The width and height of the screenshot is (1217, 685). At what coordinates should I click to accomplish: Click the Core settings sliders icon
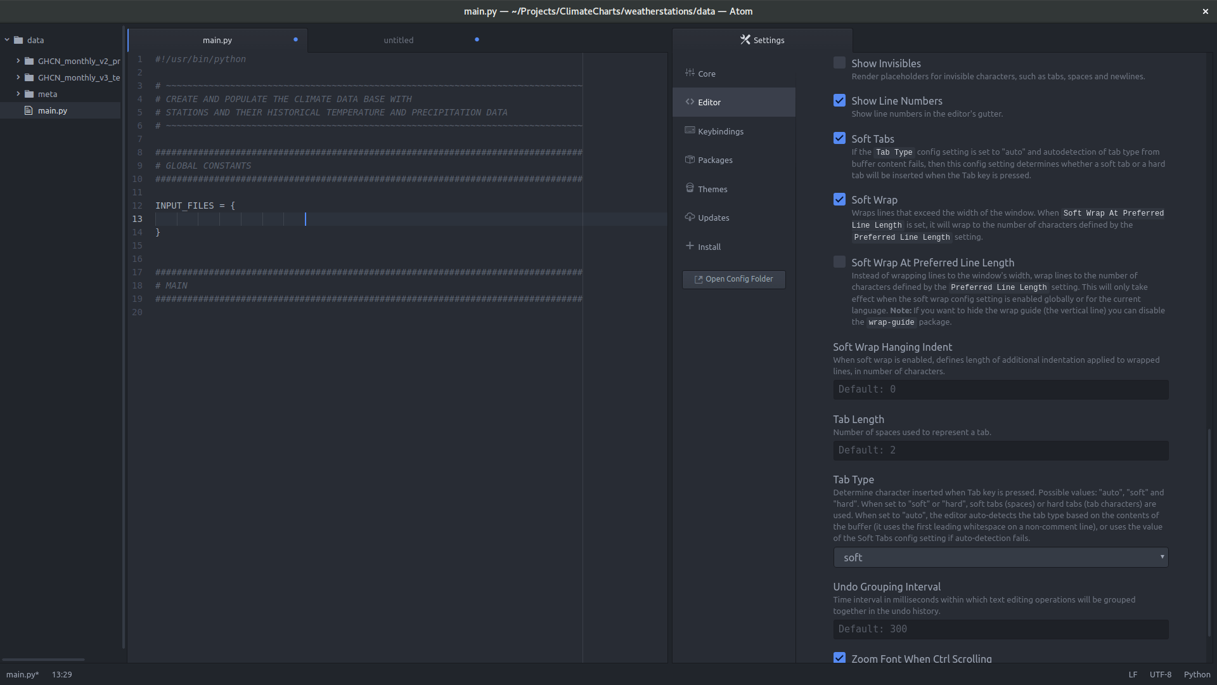690,73
